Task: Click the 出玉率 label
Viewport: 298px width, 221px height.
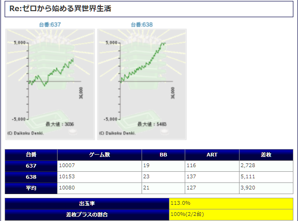Action: coord(87,203)
